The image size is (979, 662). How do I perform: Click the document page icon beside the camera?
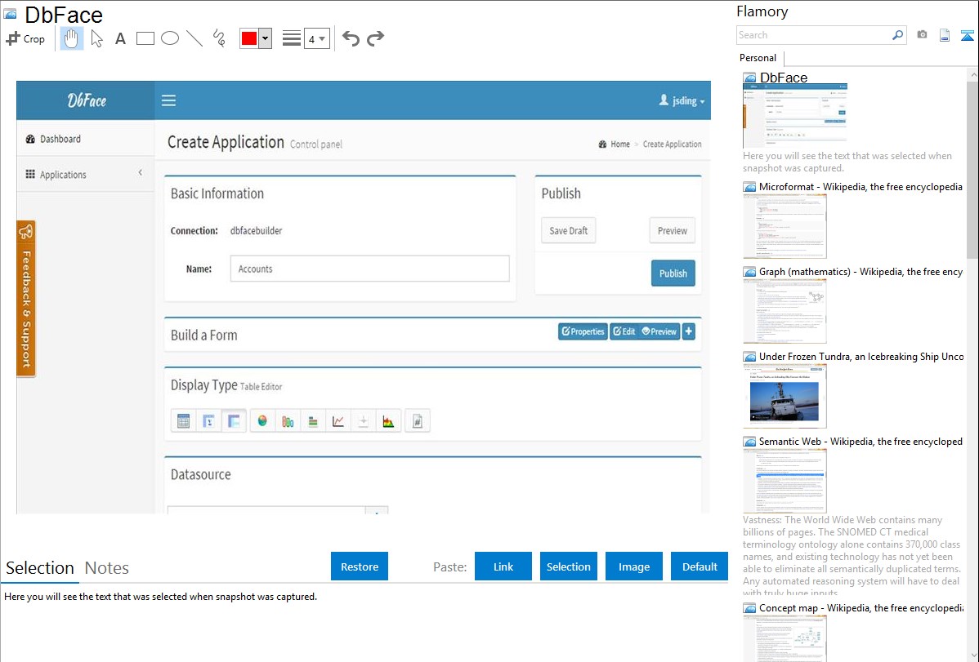945,35
